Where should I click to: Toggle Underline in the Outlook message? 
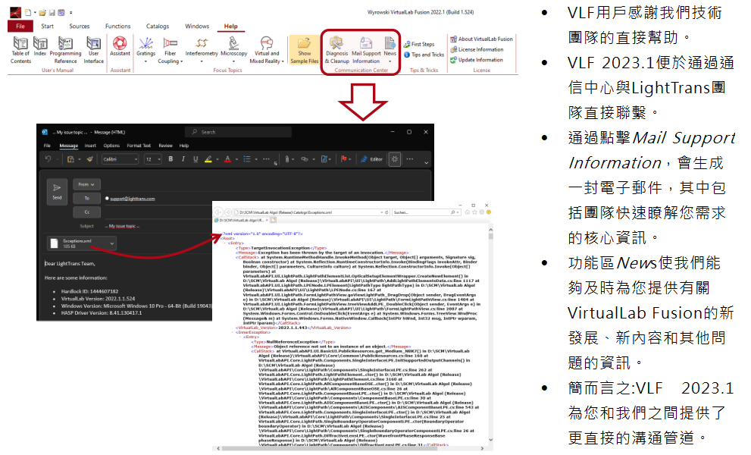pyautogui.click(x=196, y=159)
